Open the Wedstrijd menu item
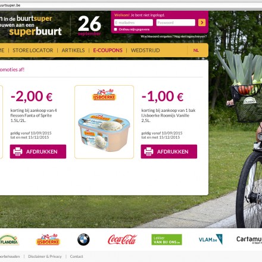 tap(145, 51)
